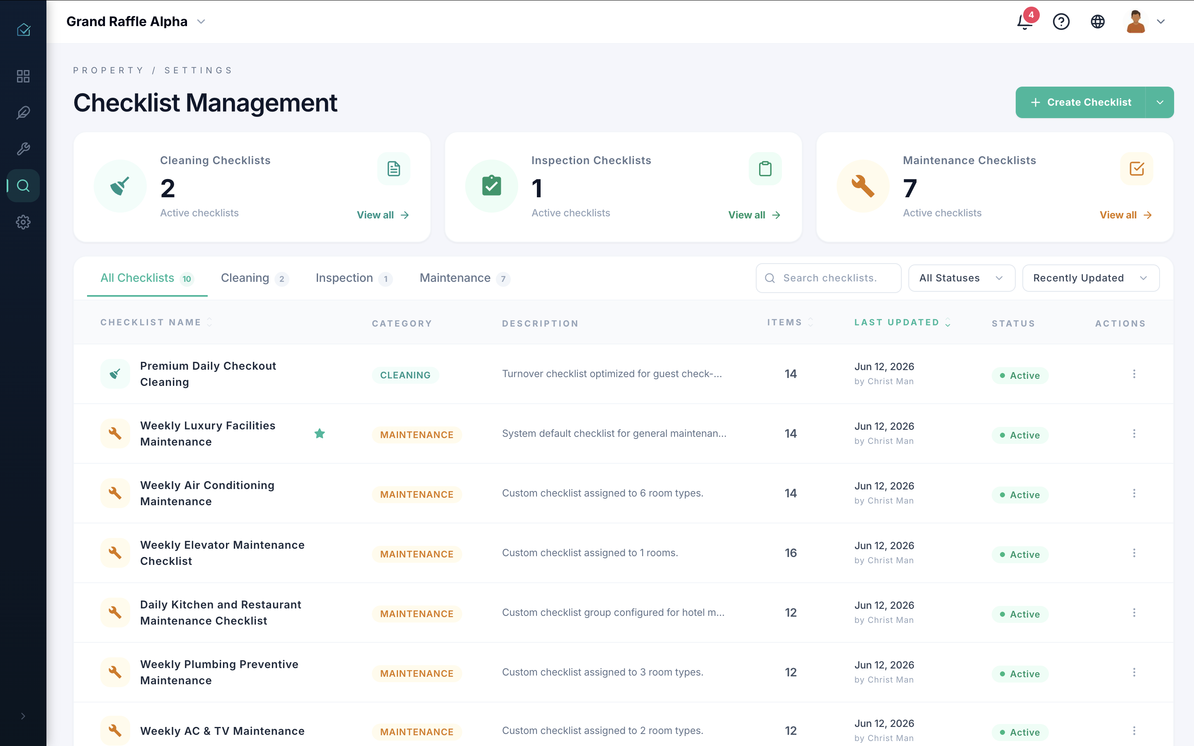This screenshot has width=1194, height=746.
Task: Click the checkbox icon on Maintenance Checklists card
Action: (x=1137, y=169)
